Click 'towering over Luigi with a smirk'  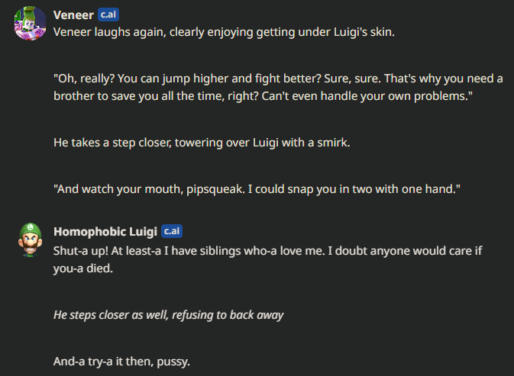262,143
